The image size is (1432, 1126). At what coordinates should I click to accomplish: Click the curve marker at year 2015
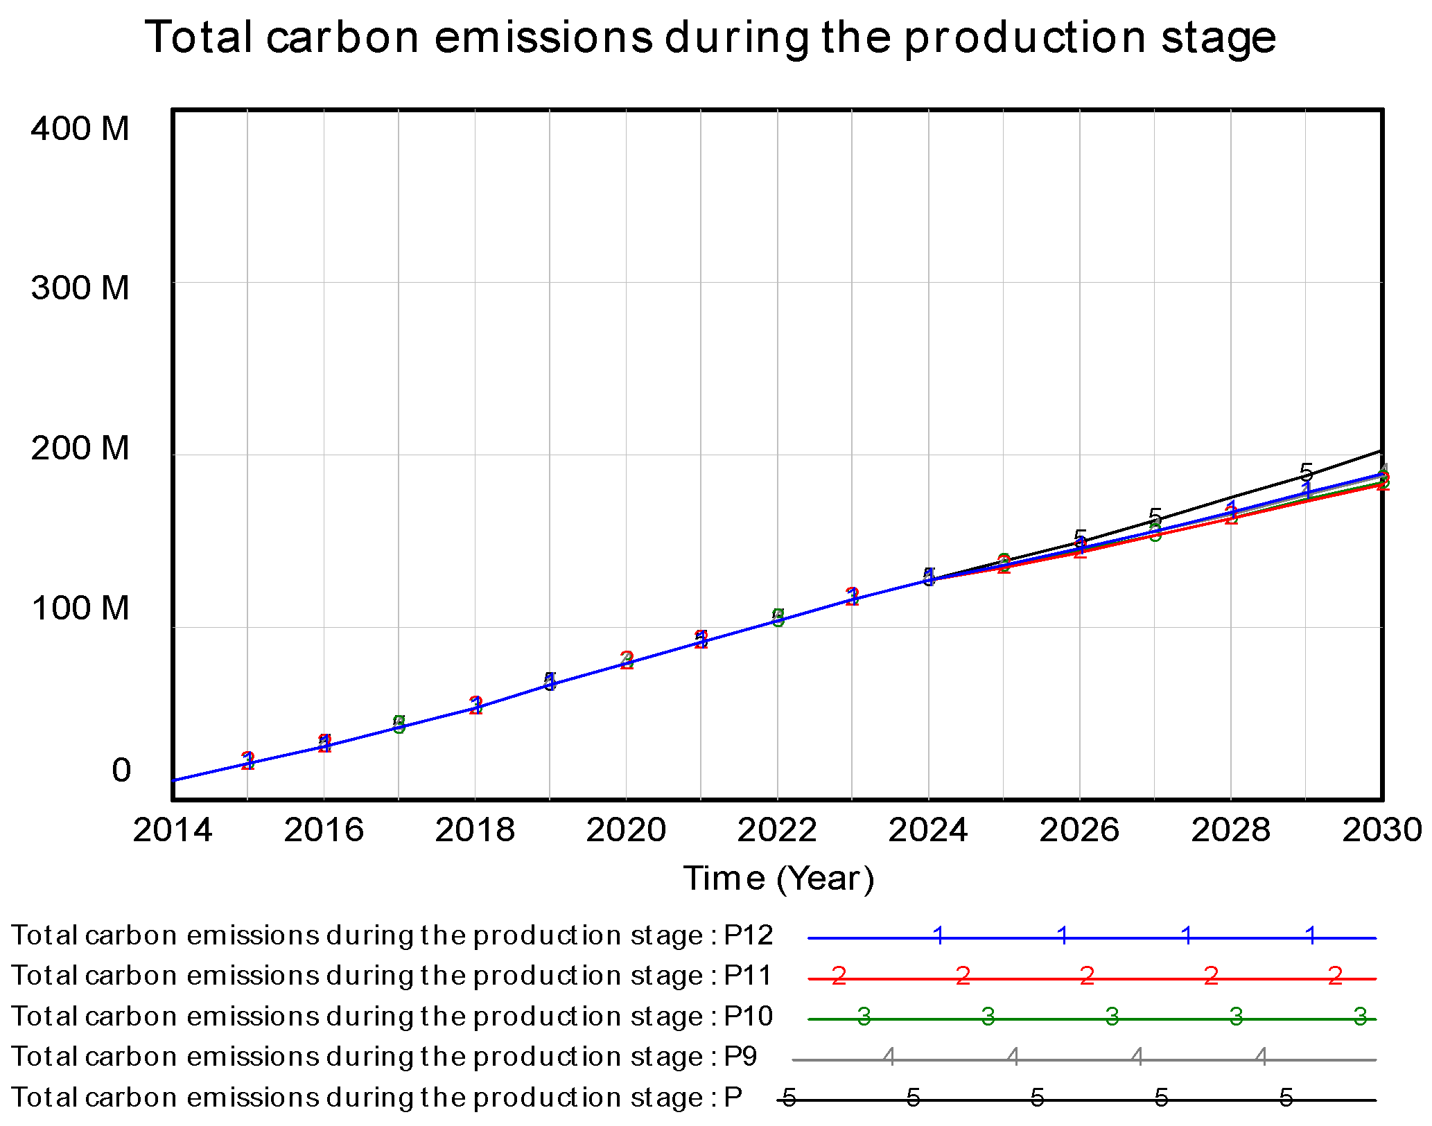tap(247, 761)
